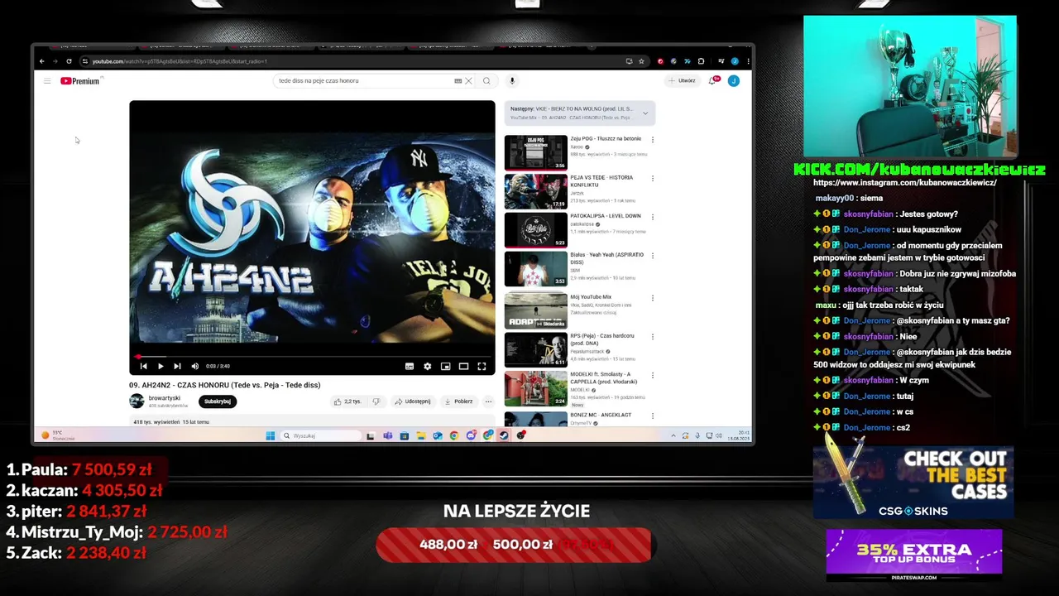Show hidden system tray icons chevron
Image resolution: width=1059 pixels, height=596 pixels.
tap(673, 435)
